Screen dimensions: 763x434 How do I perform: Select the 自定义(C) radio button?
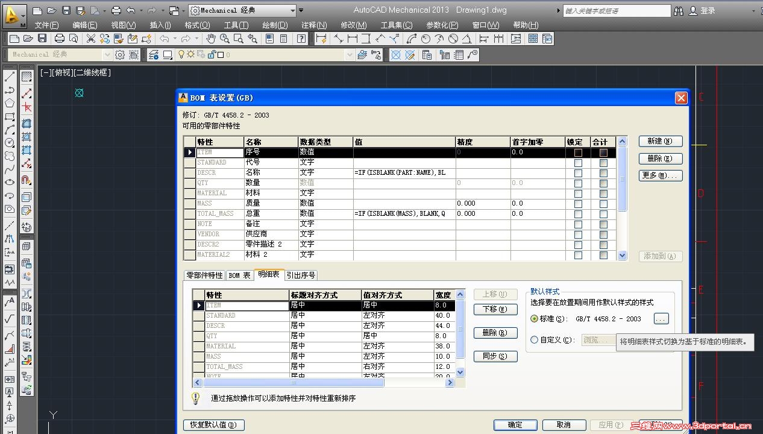pos(534,340)
